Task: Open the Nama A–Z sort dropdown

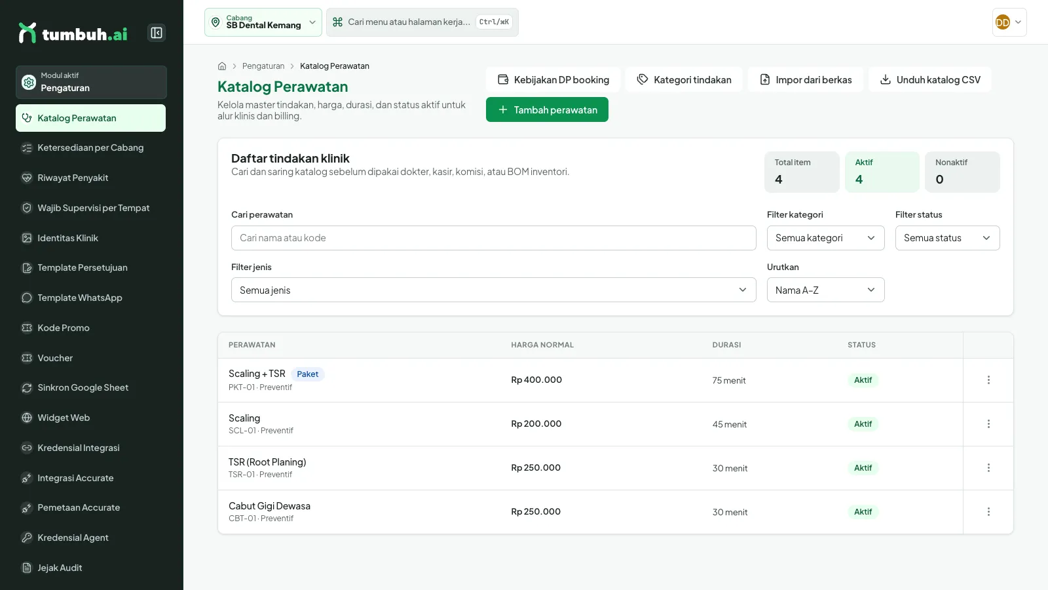Action: 825,290
